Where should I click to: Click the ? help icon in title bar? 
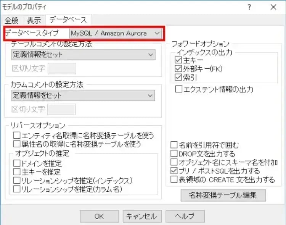(249, 7)
